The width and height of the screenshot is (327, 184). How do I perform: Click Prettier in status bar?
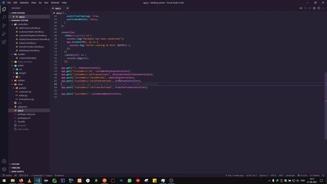pyautogui.click(x=315, y=175)
